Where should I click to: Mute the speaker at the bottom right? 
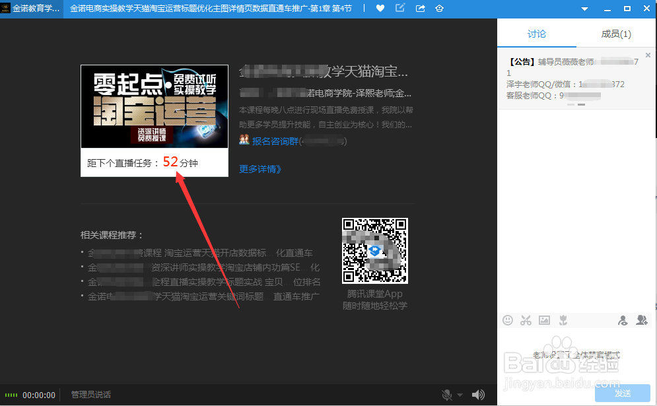(x=478, y=395)
